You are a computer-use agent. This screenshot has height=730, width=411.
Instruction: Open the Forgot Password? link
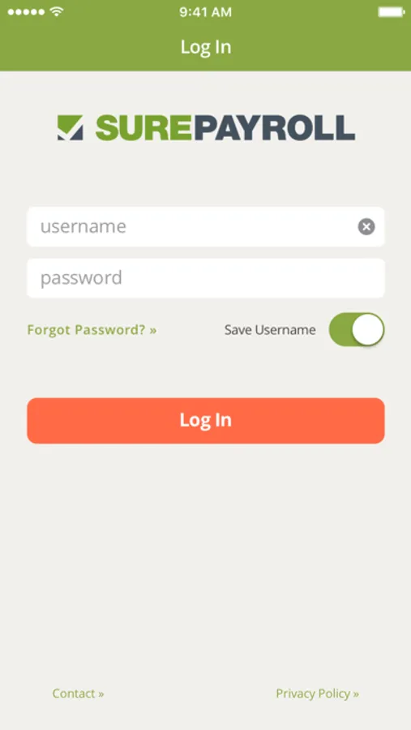click(92, 330)
